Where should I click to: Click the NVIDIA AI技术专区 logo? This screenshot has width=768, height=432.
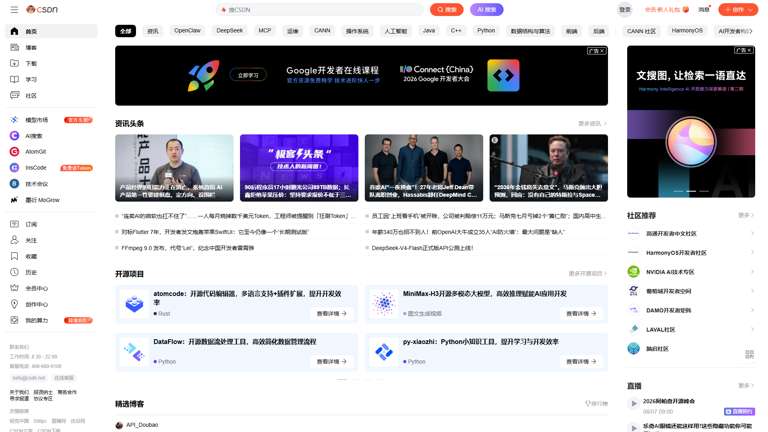tap(634, 272)
